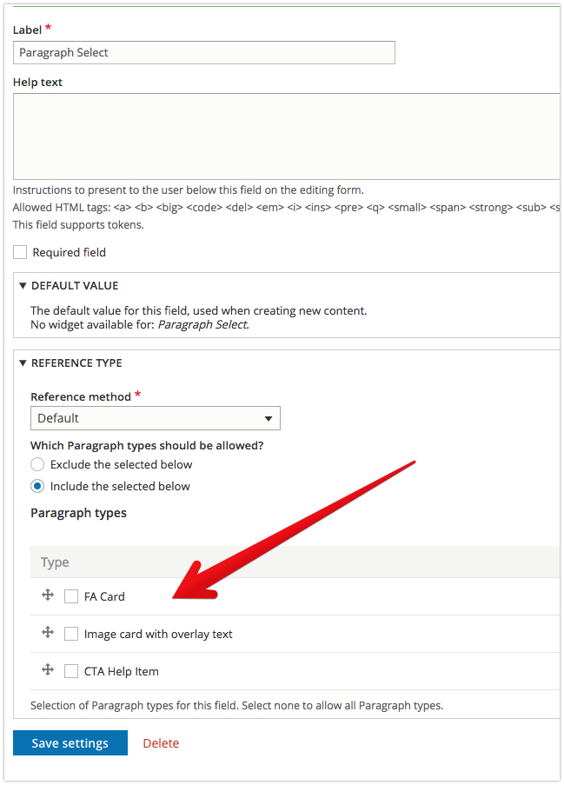Select the Exclude the selected below option

37,464
